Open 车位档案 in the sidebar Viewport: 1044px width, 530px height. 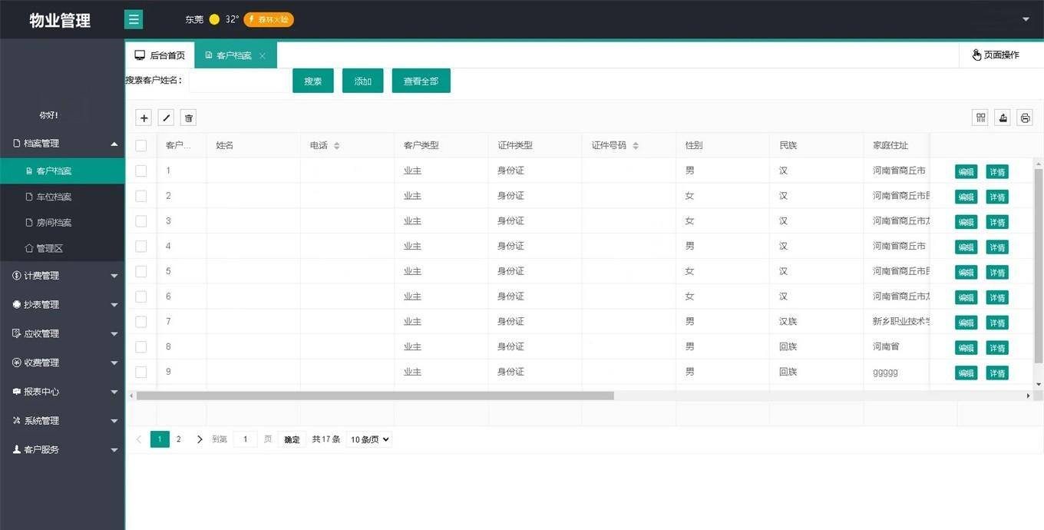click(x=62, y=197)
